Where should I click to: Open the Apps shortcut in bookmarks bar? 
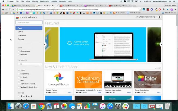pyautogui.click(x=5, y=13)
